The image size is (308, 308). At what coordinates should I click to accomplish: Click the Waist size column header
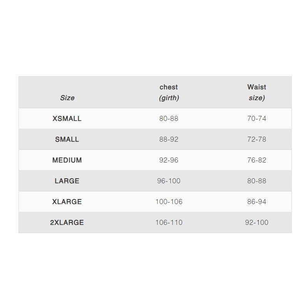[256, 92]
